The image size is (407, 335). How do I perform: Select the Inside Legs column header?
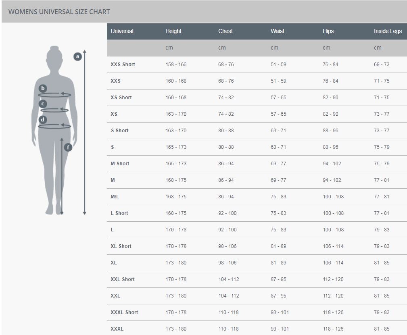click(x=388, y=31)
